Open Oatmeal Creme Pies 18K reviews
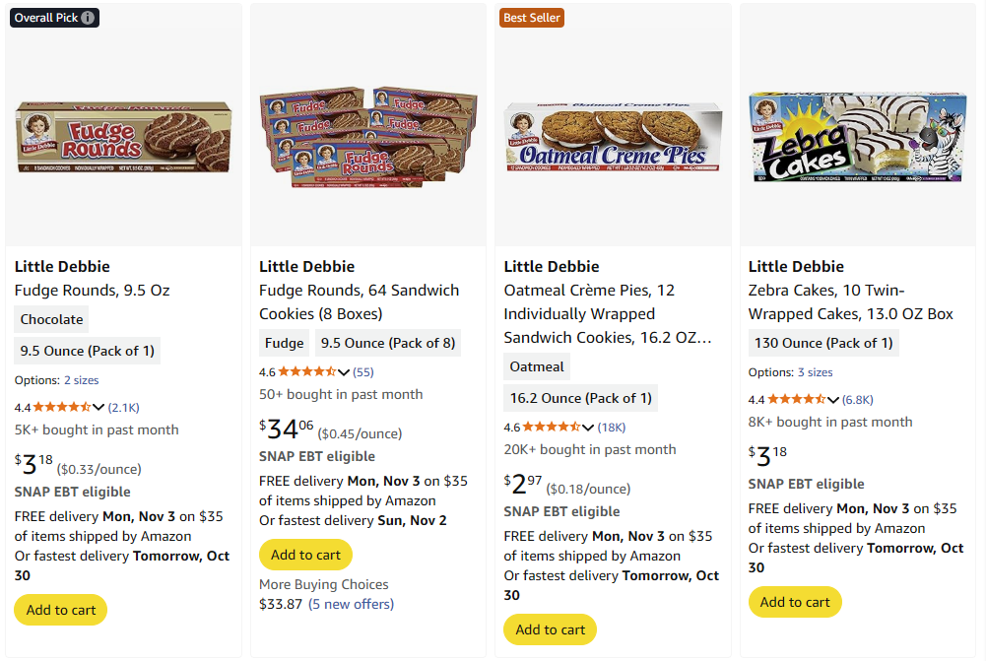 tap(612, 428)
